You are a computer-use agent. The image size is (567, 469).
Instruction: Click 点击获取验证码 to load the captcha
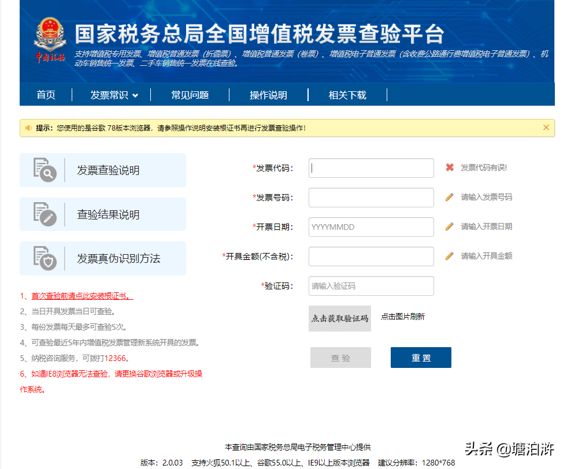click(x=340, y=318)
